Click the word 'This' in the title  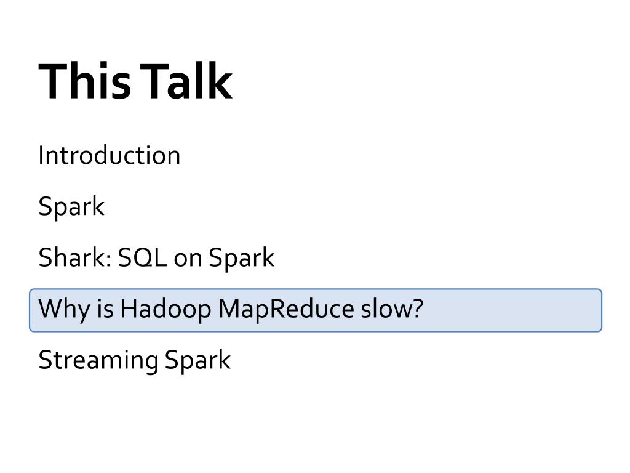pos(85,81)
